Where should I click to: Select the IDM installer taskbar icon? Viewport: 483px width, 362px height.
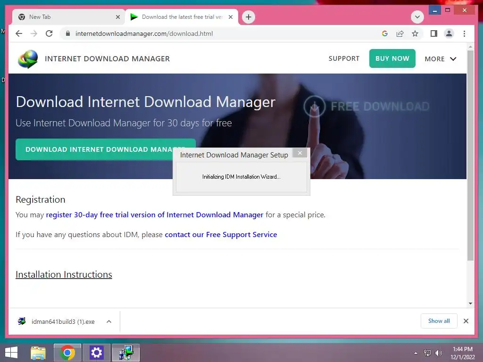point(125,353)
